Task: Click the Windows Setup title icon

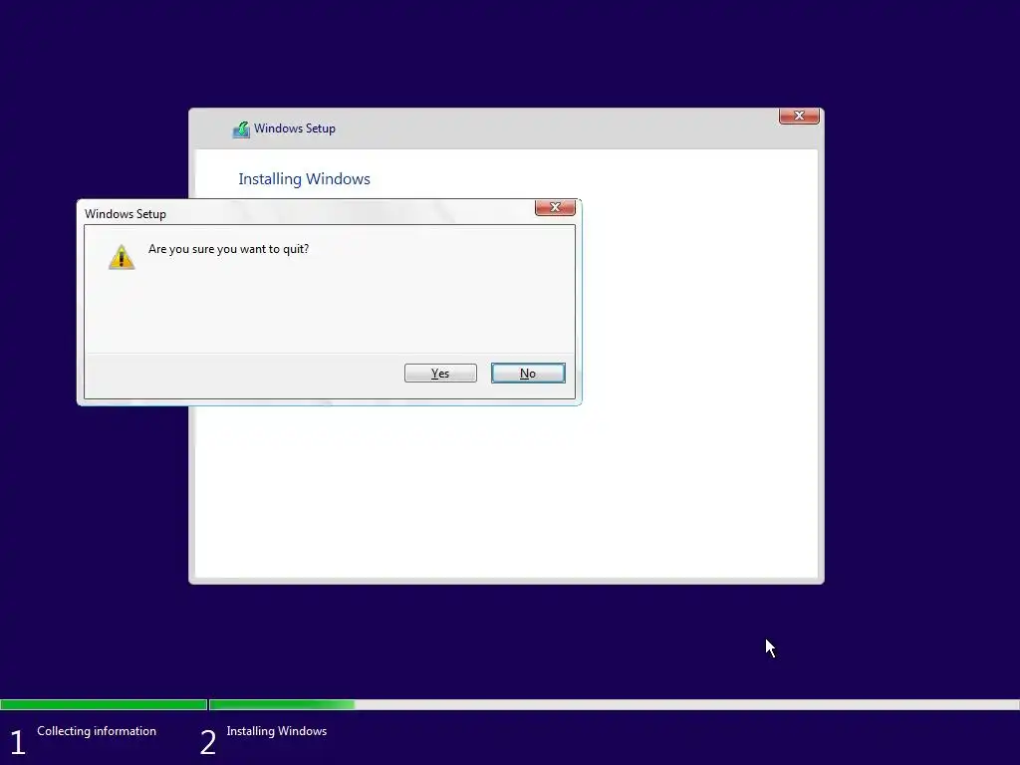Action: tap(241, 128)
